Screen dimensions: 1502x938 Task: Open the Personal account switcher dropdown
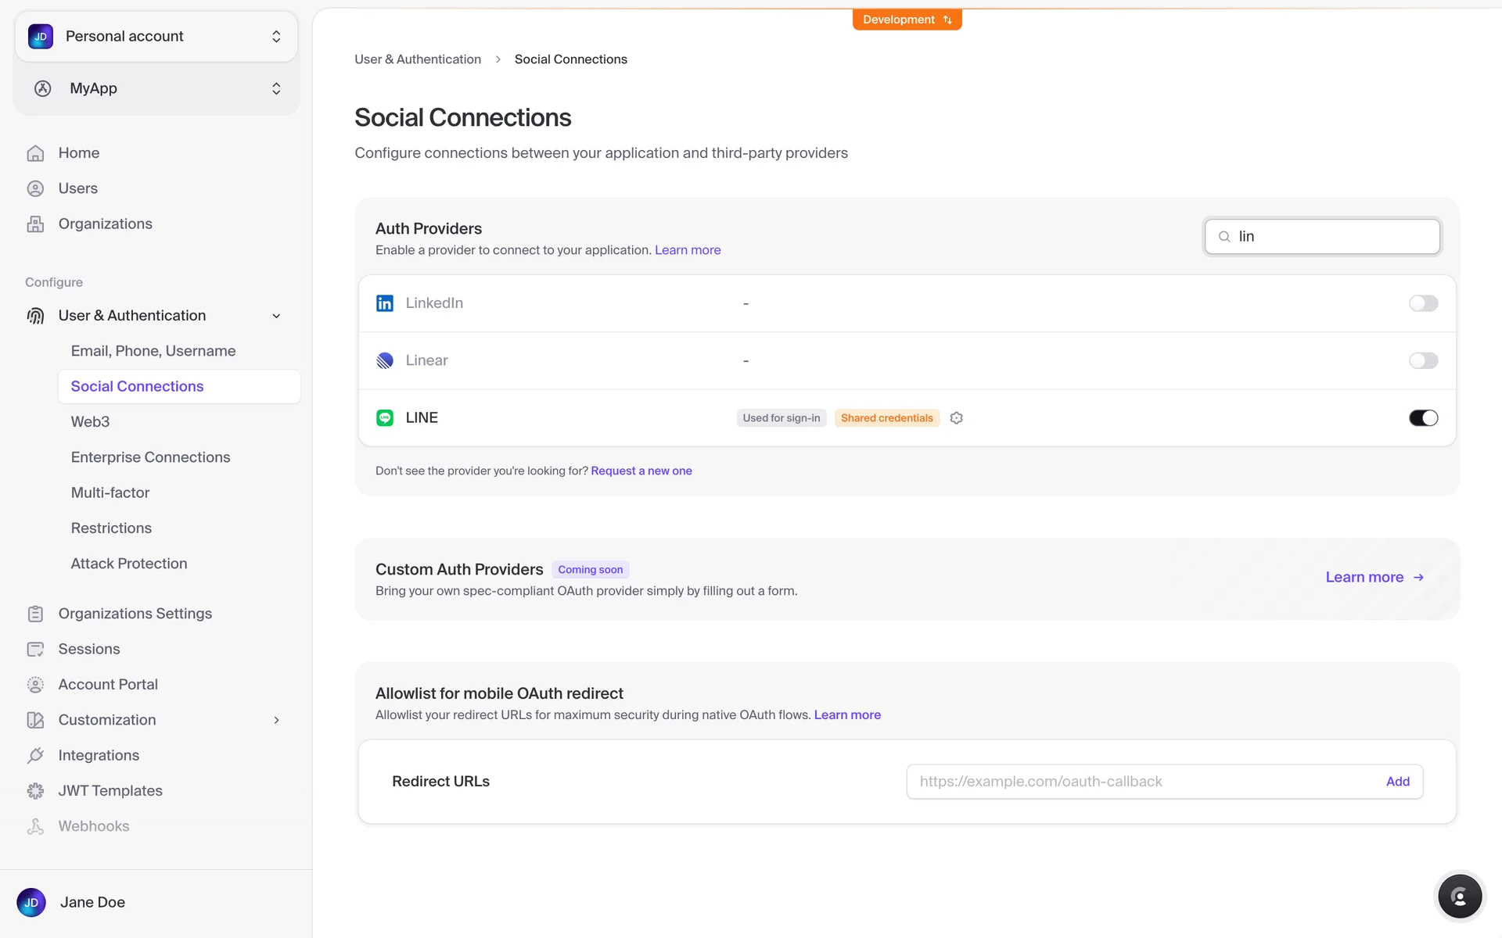(x=156, y=37)
